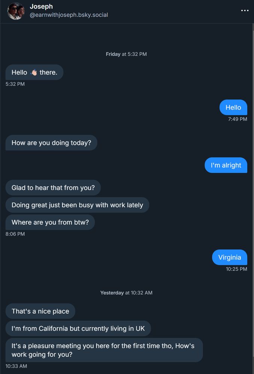Click the waving hand emoji

[33, 73]
